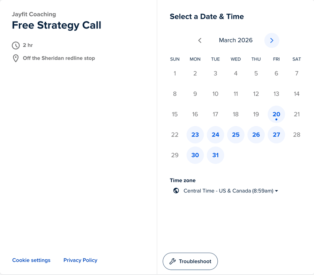The height and width of the screenshot is (275, 314).
Task: Open the Privacy Policy page
Action: click(80, 260)
